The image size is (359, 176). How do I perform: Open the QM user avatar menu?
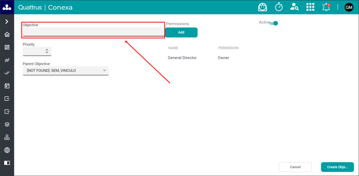tap(349, 7)
